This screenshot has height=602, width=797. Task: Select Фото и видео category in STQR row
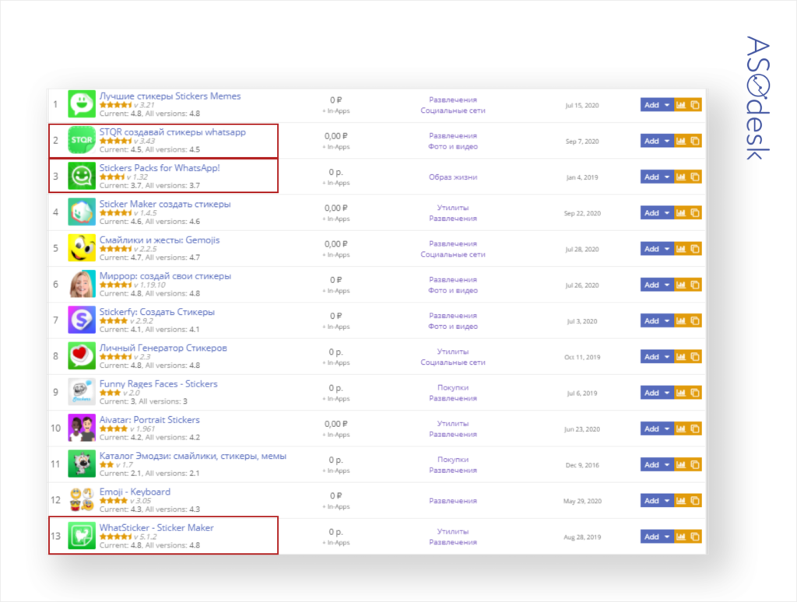(x=452, y=146)
